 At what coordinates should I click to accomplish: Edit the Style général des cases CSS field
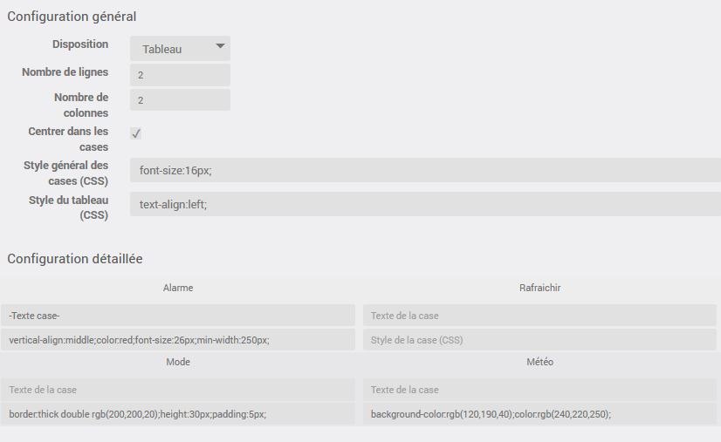(x=425, y=171)
